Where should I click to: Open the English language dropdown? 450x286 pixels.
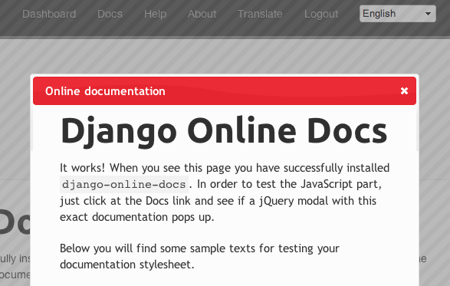pos(397,14)
